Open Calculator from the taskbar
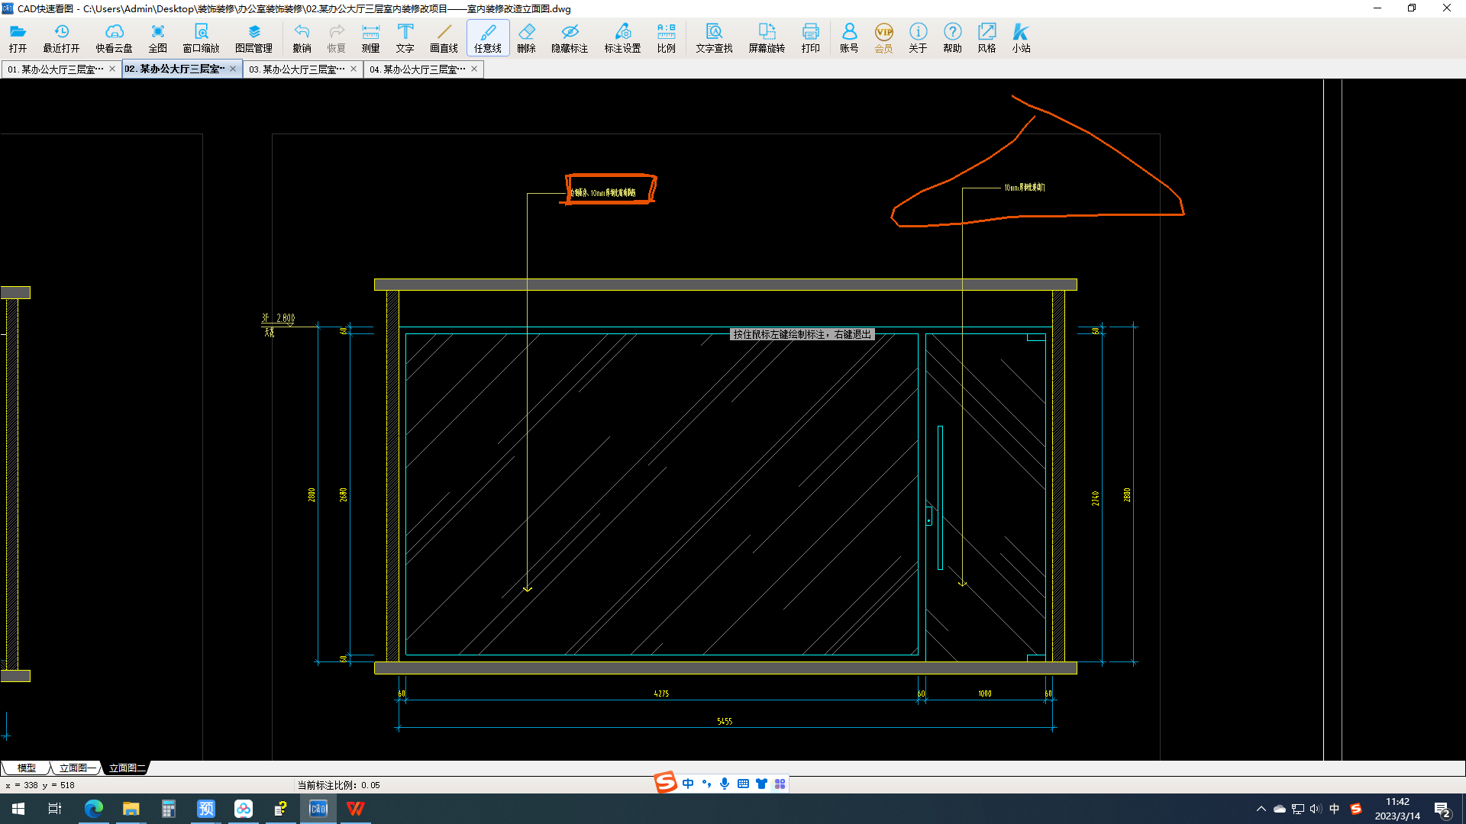Screen dimensions: 1466x824 [x=168, y=809]
